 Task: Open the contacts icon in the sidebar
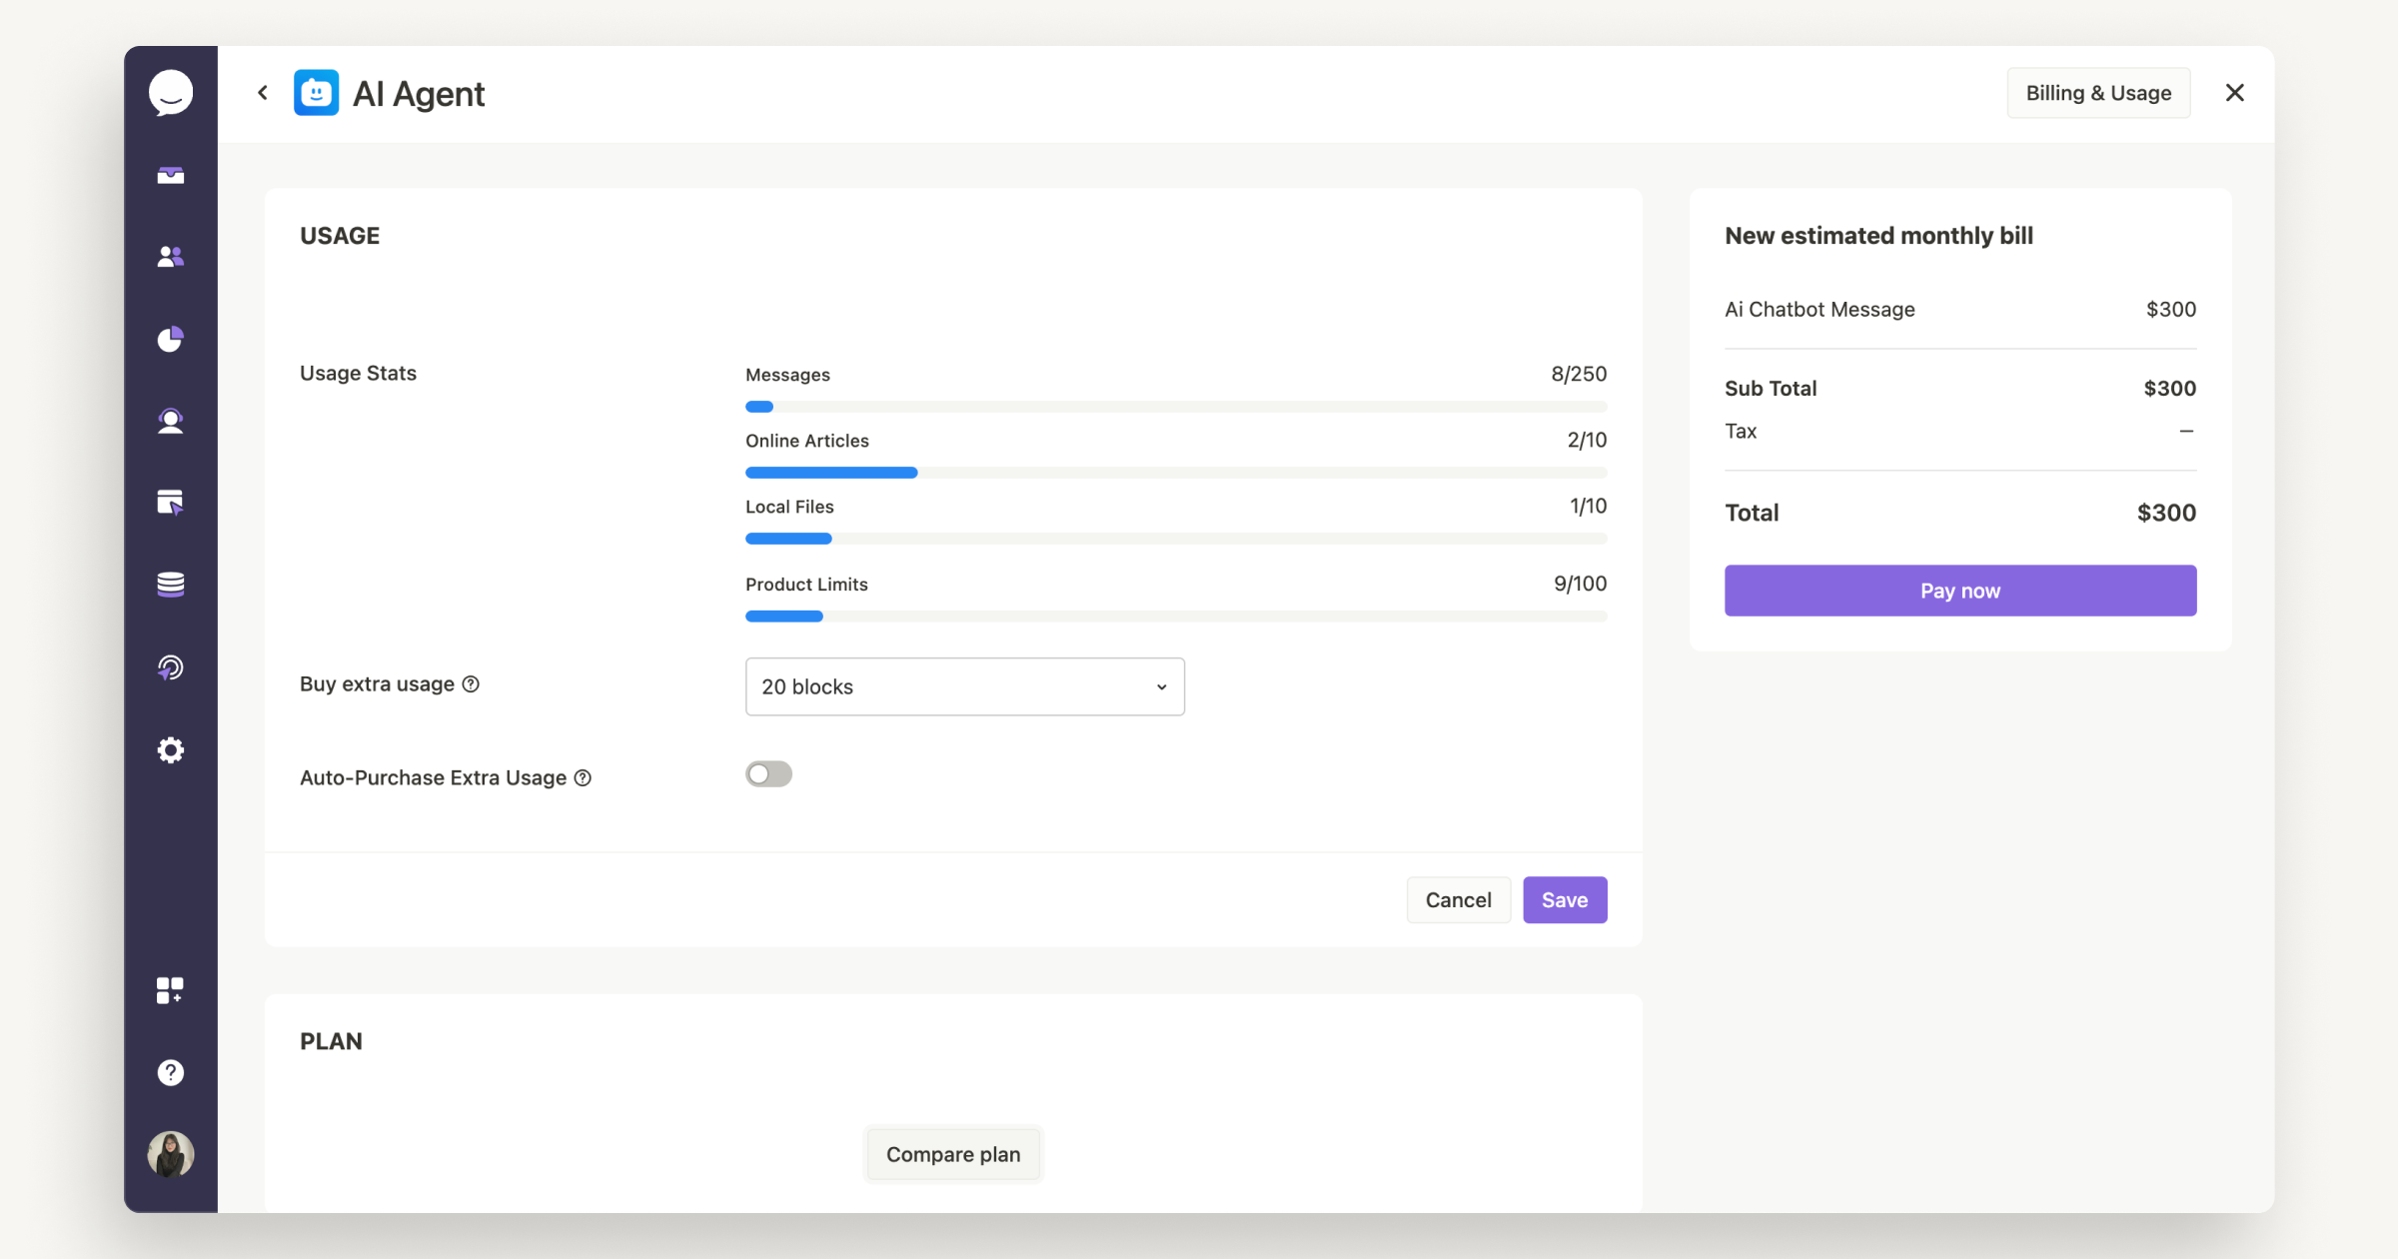(x=170, y=257)
